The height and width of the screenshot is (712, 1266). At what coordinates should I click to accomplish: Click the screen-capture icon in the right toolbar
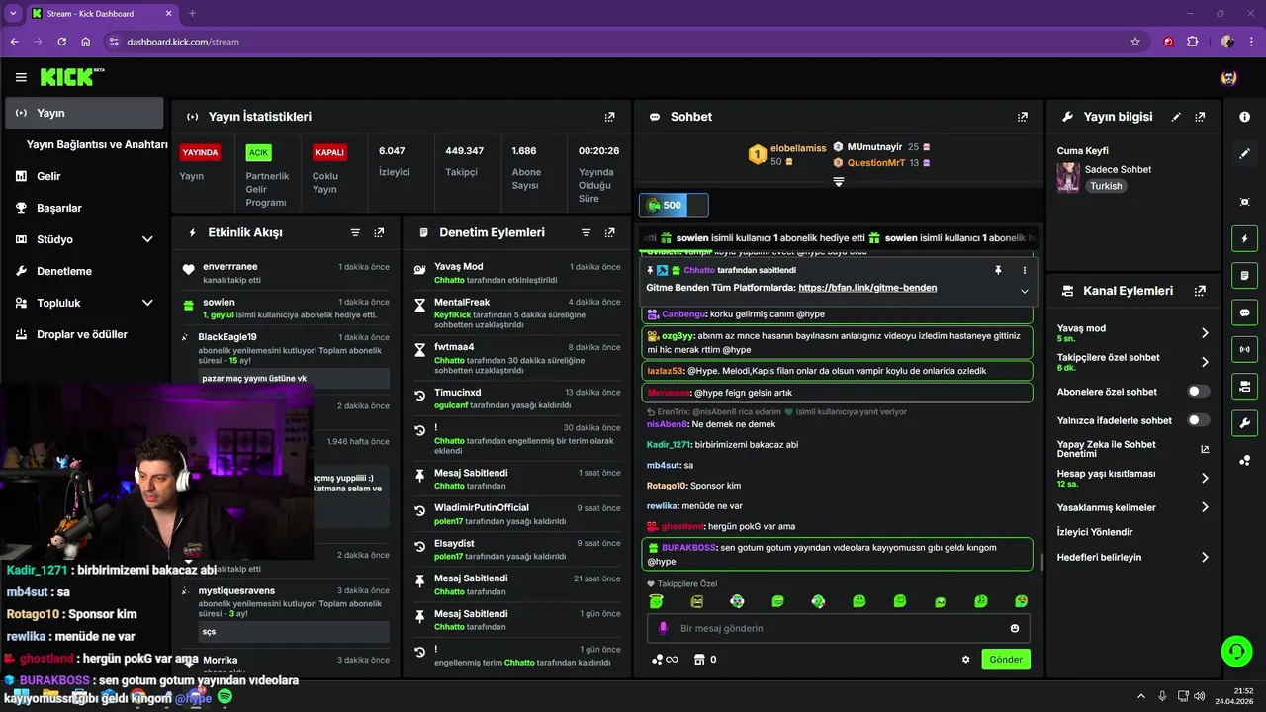point(1244,202)
